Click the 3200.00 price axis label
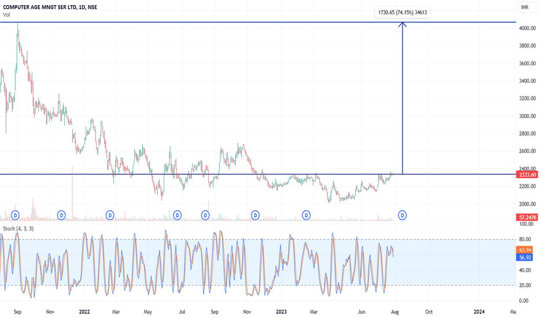The image size is (539, 318). pos(527,98)
